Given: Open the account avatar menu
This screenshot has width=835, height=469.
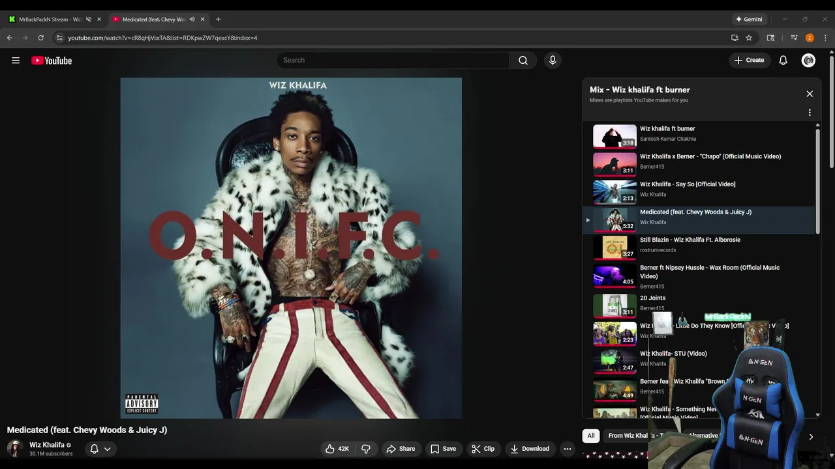Looking at the screenshot, I should 808,60.
